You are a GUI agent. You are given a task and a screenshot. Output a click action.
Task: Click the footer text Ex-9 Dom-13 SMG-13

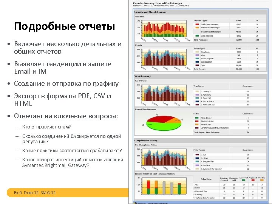coord(35,193)
